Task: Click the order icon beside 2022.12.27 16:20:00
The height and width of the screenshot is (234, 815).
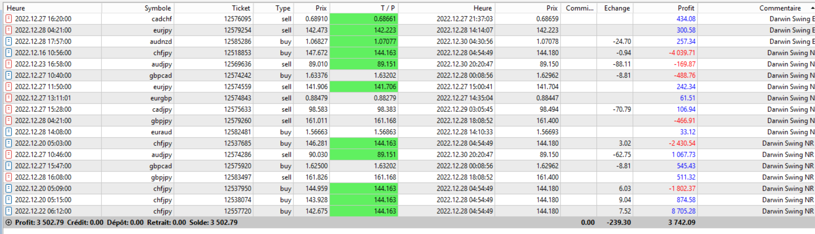Action: pyautogui.click(x=9, y=19)
